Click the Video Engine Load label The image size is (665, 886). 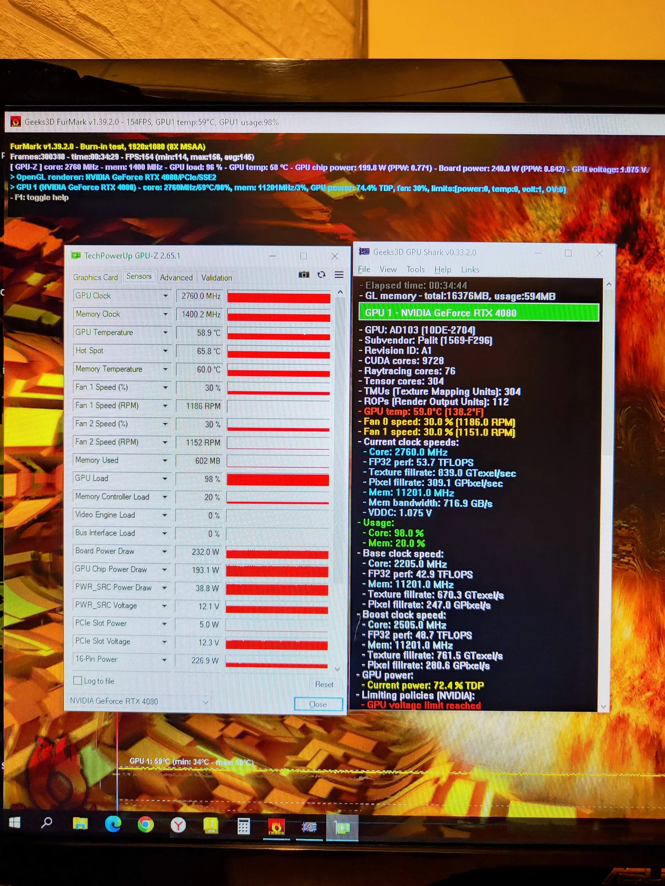pyautogui.click(x=105, y=515)
